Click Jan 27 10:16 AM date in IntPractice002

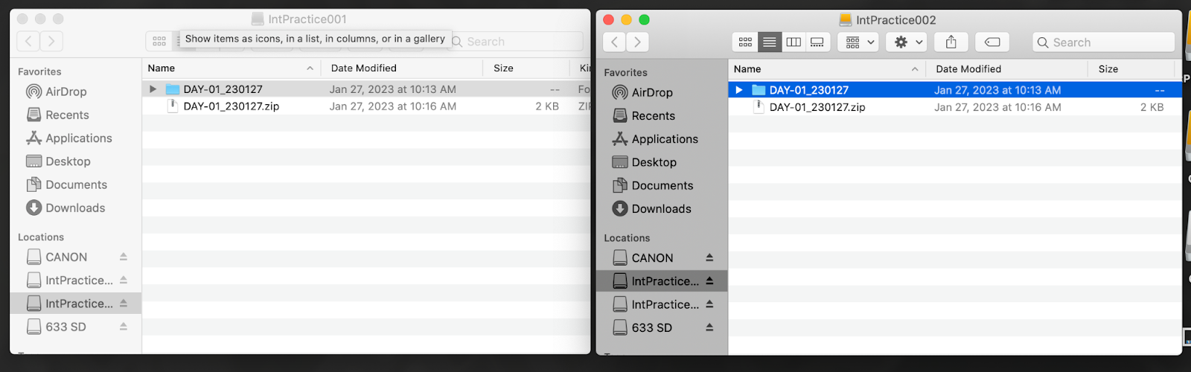997,107
